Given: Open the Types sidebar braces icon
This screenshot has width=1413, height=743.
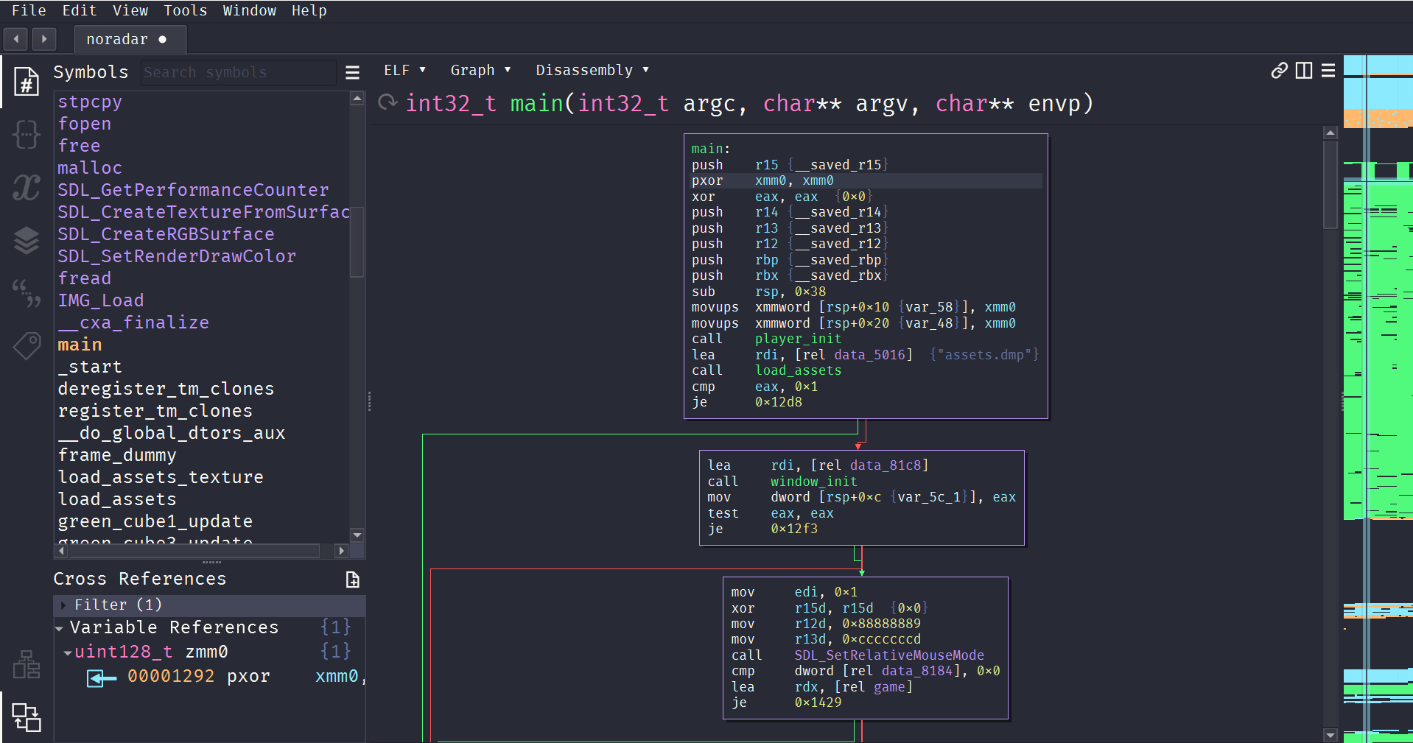Looking at the screenshot, I should [x=27, y=135].
